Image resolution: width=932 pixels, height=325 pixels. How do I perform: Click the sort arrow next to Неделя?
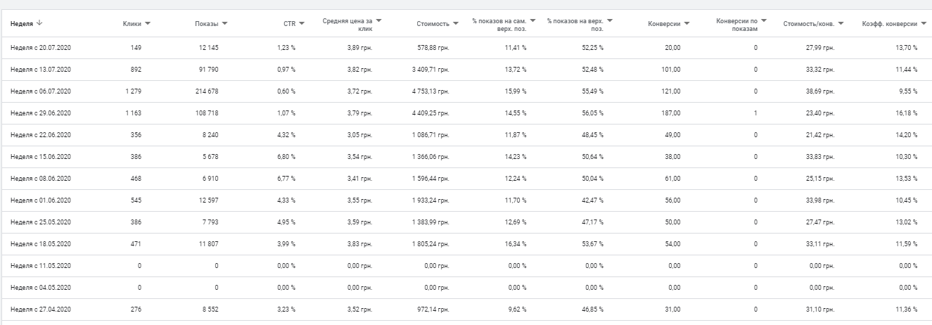coord(39,23)
